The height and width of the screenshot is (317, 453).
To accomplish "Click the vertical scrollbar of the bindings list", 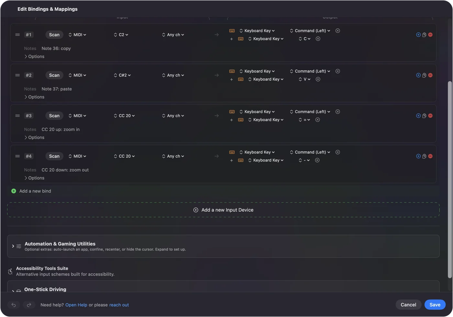I will pyautogui.click(x=449, y=179).
